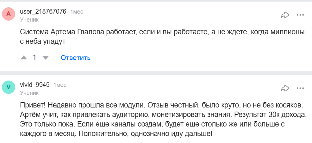Click '1мес' timestamp next to user_218767076
This screenshot has width=312, height=143.
77,12
